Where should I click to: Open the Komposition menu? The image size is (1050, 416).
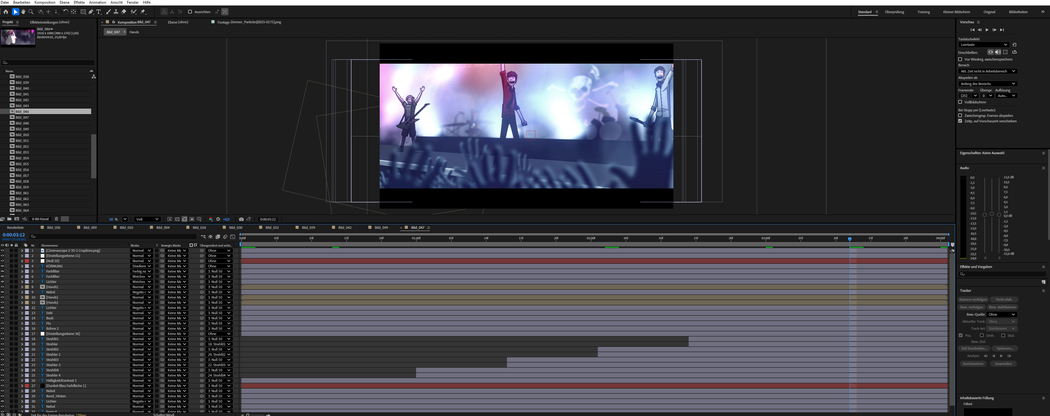[45, 2]
